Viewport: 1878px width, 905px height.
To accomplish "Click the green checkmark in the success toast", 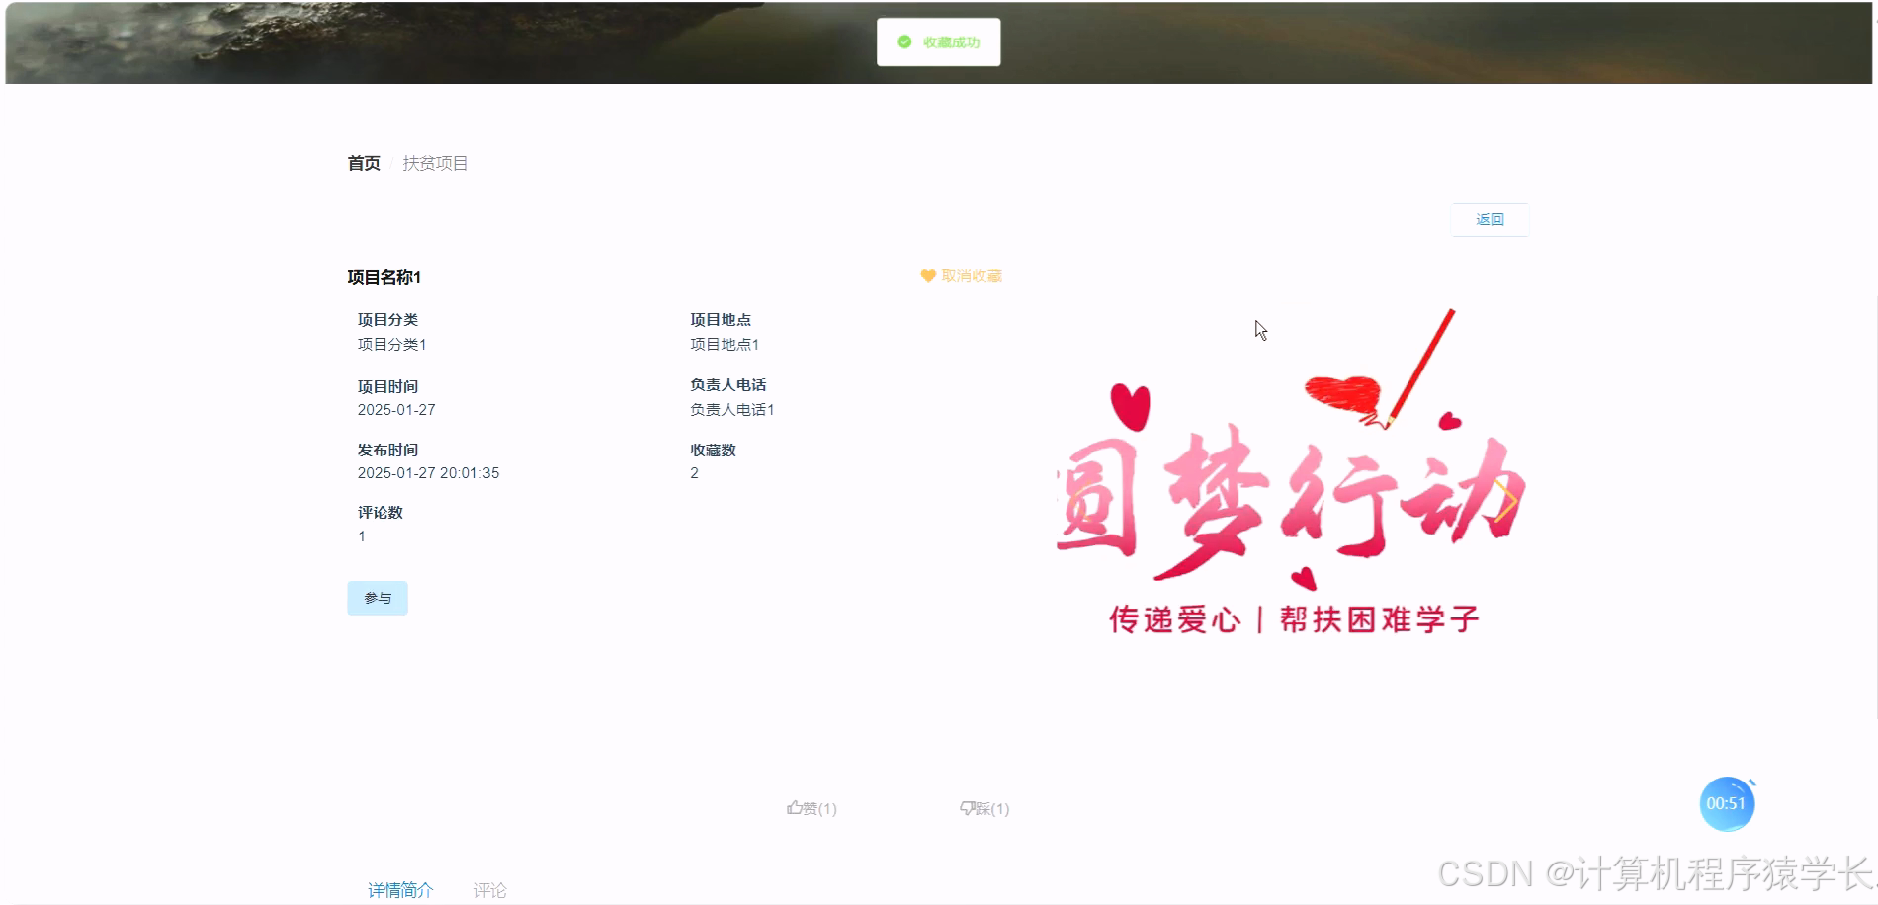I will click(x=902, y=41).
